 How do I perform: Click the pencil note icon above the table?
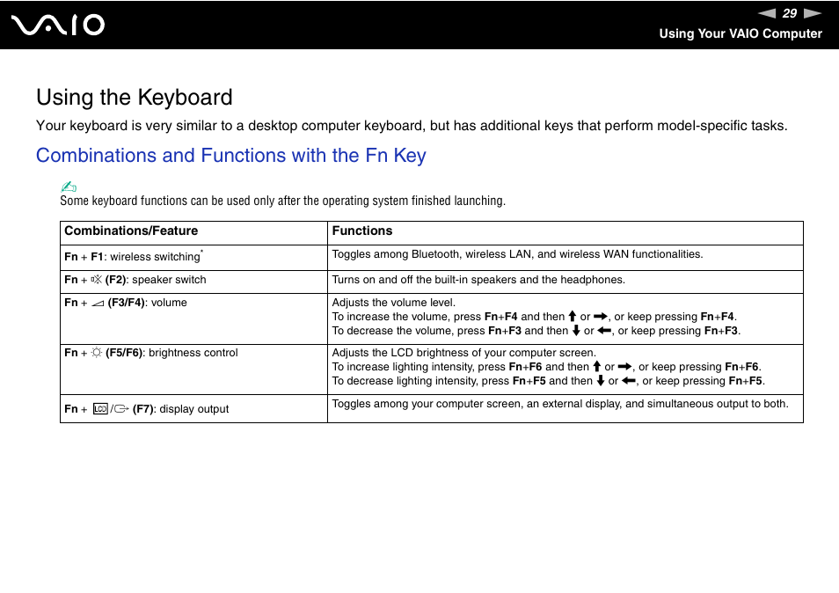[68, 187]
